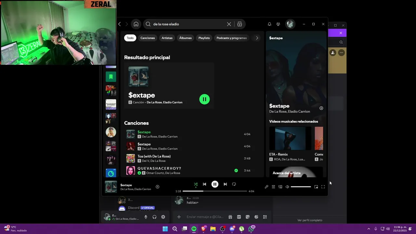This screenshot has height=234, width=416.
Task: Toggle shuffle in the player bar
Action: point(196,184)
